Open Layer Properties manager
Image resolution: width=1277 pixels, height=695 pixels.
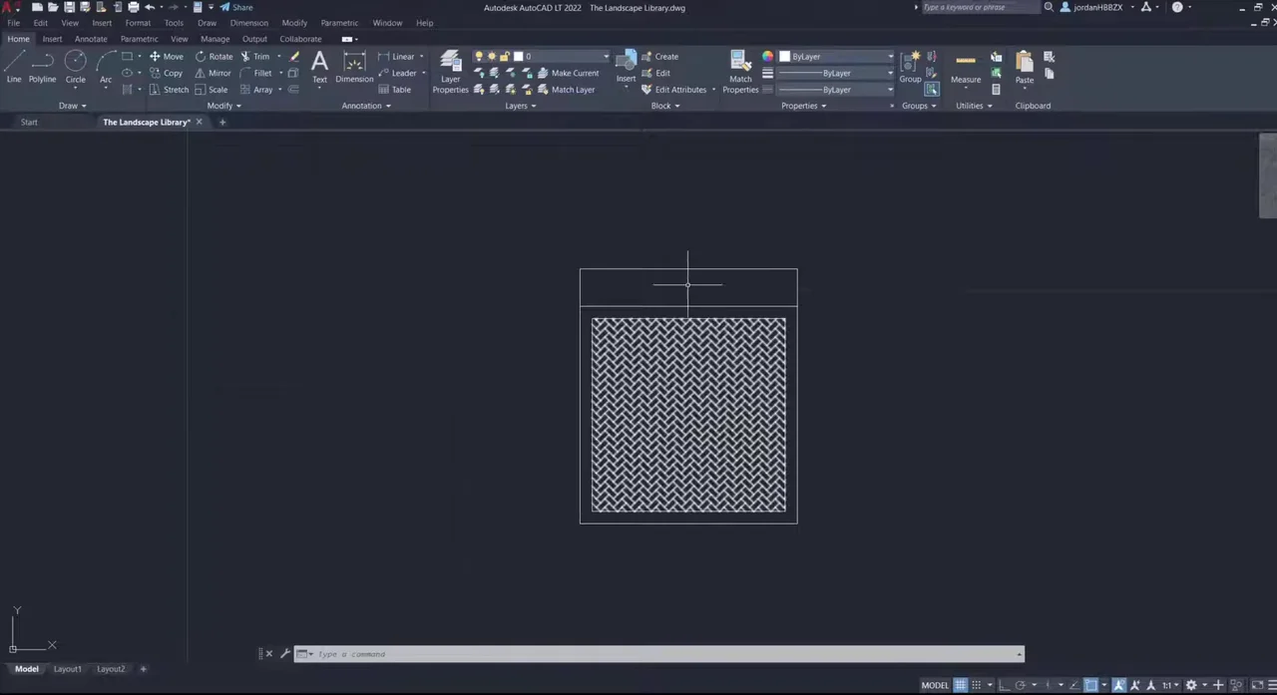450,72
